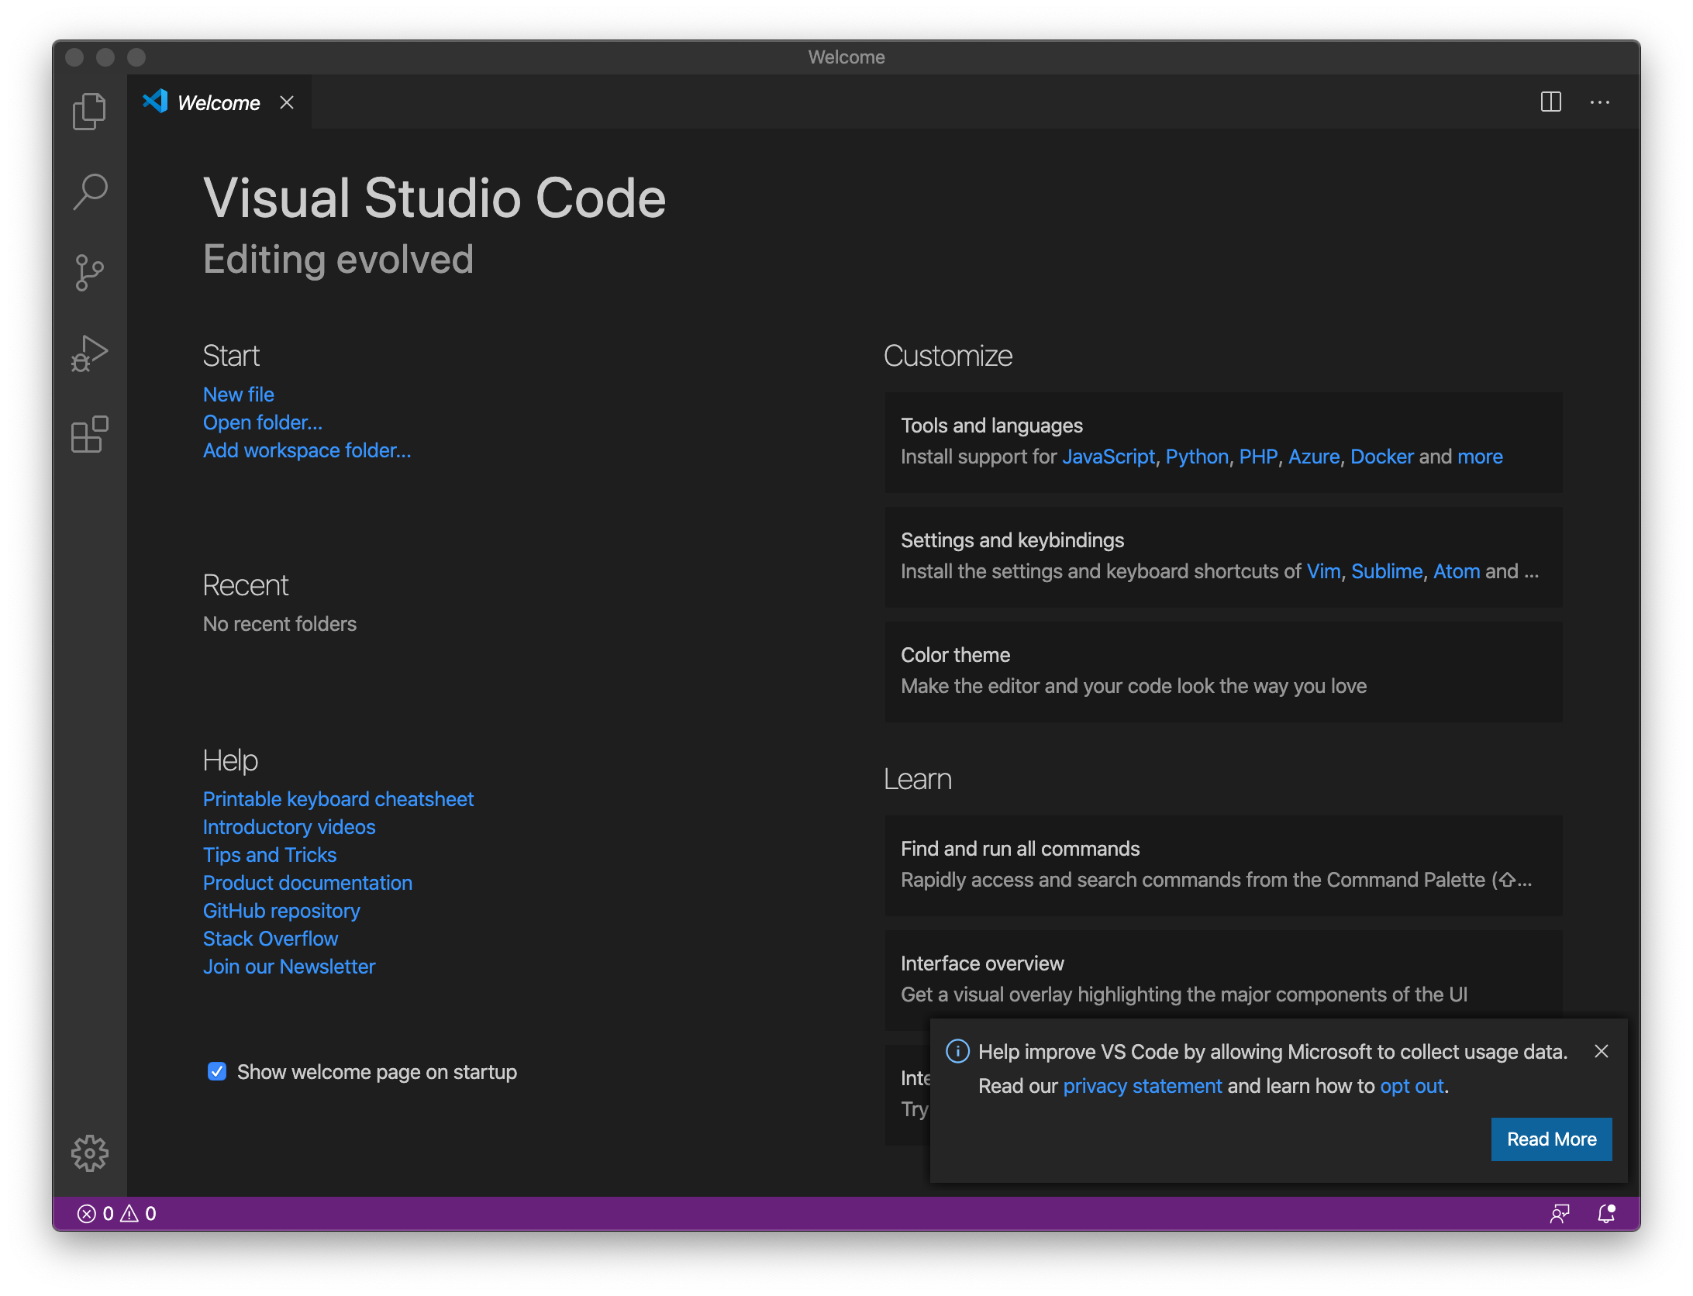Click the New file link
The height and width of the screenshot is (1296, 1693).
point(238,395)
